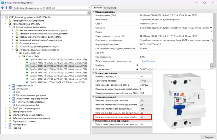The height and width of the screenshot is (140, 217).
Task: Click the search magnifier icon
Action: click(89, 13)
